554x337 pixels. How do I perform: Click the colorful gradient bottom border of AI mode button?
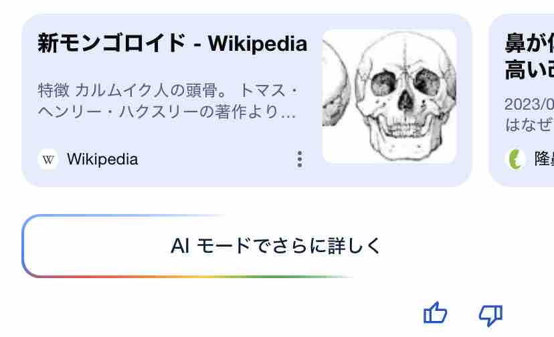[191, 277]
